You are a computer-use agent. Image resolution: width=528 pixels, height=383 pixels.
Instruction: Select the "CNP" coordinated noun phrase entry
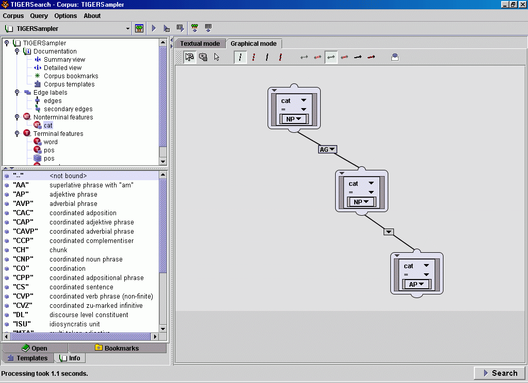pyautogui.click(x=81, y=259)
